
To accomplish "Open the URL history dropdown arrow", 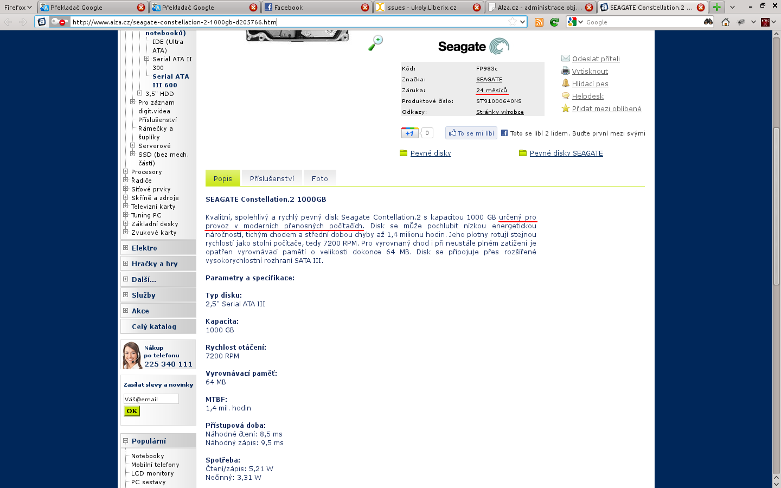I will pyautogui.click(x=522, y=22).
